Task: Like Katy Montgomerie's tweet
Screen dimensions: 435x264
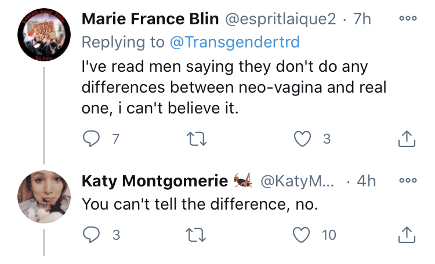Action: coord(302,234)
